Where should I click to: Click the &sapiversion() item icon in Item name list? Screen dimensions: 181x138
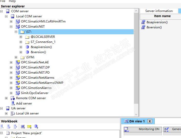143,22
